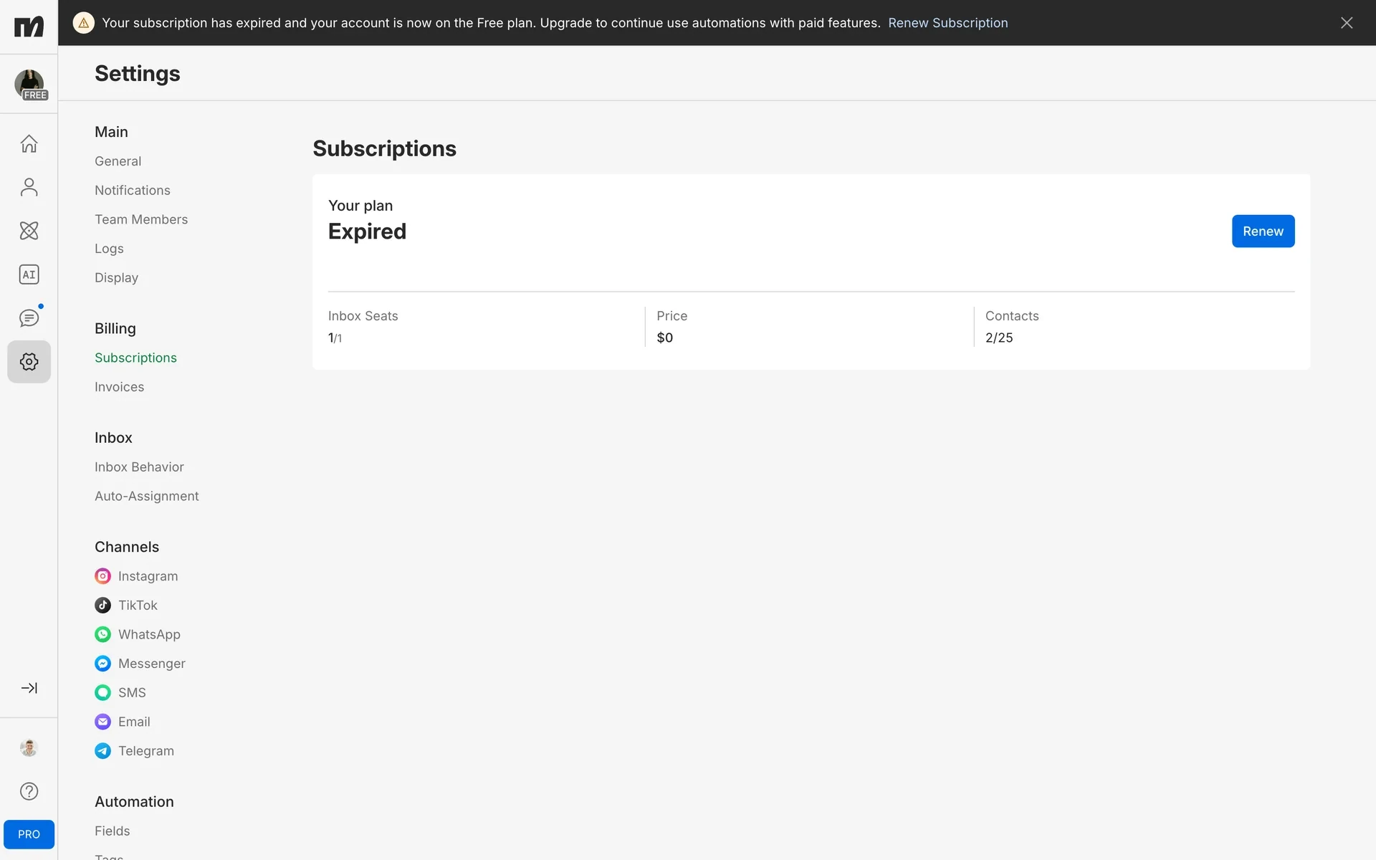Open Auto-Assignment settings

pos(147,496)
